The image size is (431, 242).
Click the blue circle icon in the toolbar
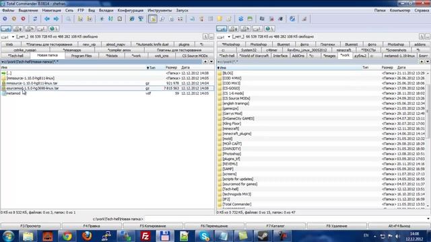pyautogui.click(x=5, y=19)
